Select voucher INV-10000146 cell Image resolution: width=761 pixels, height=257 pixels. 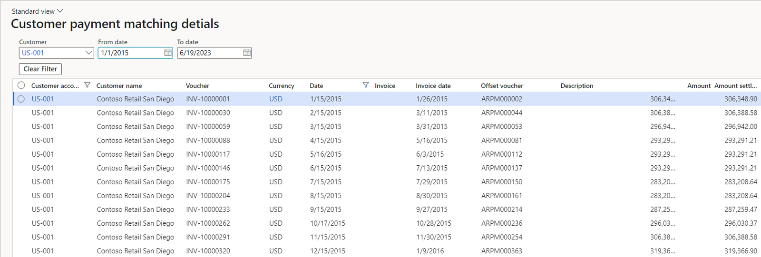(x=208, y=168)
